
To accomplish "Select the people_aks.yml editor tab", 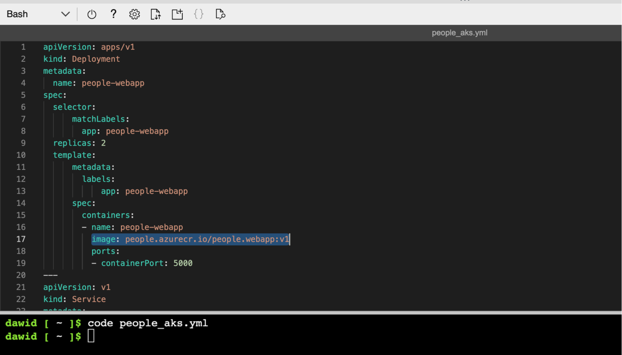I will 459,33.
